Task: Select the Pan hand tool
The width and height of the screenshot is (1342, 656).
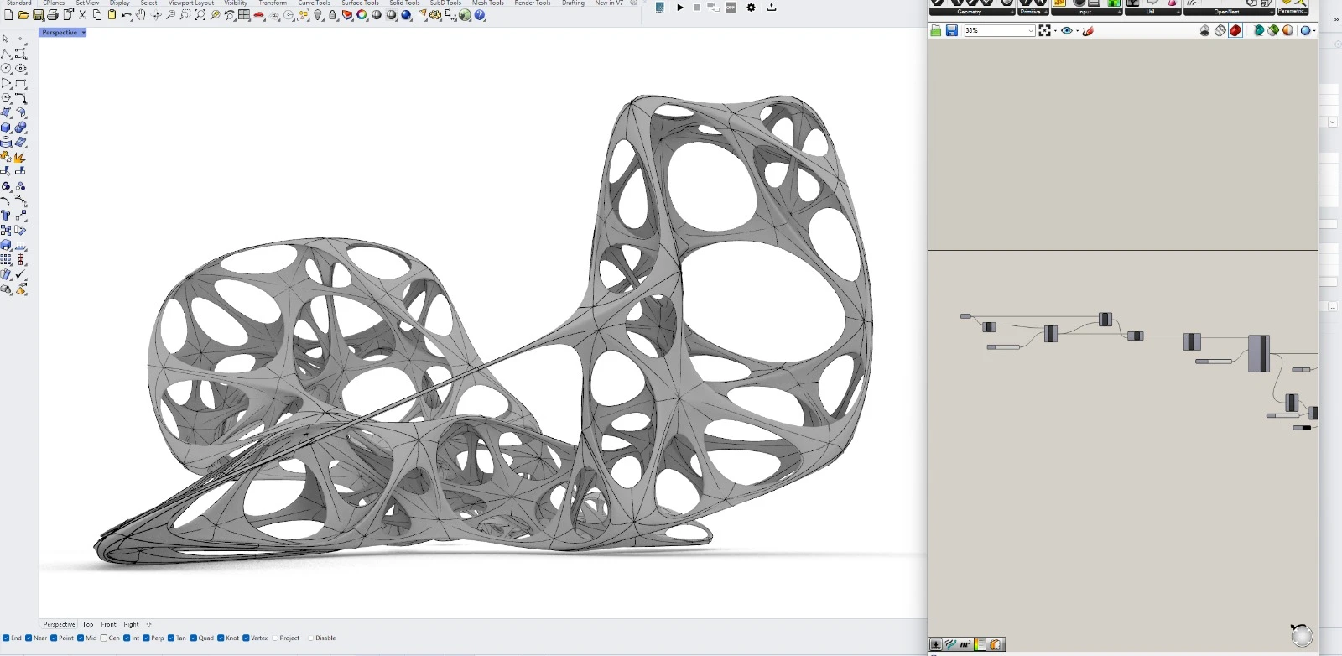Action: 141,15
